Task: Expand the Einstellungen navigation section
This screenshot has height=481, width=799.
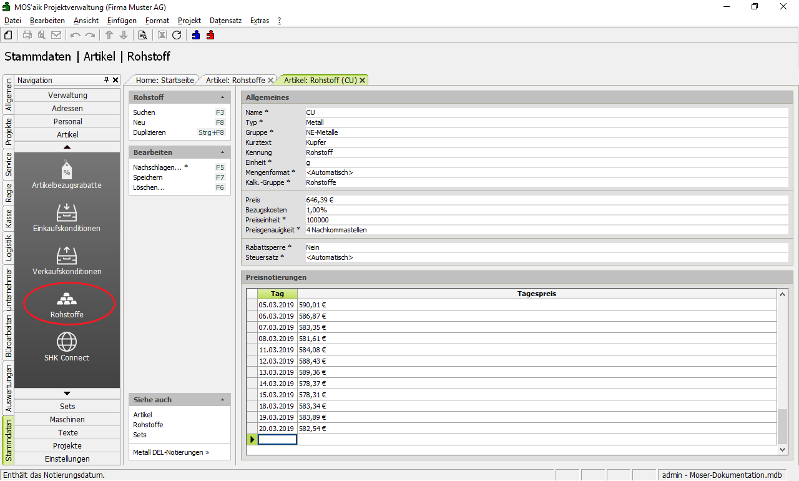Action: [67, 459]
